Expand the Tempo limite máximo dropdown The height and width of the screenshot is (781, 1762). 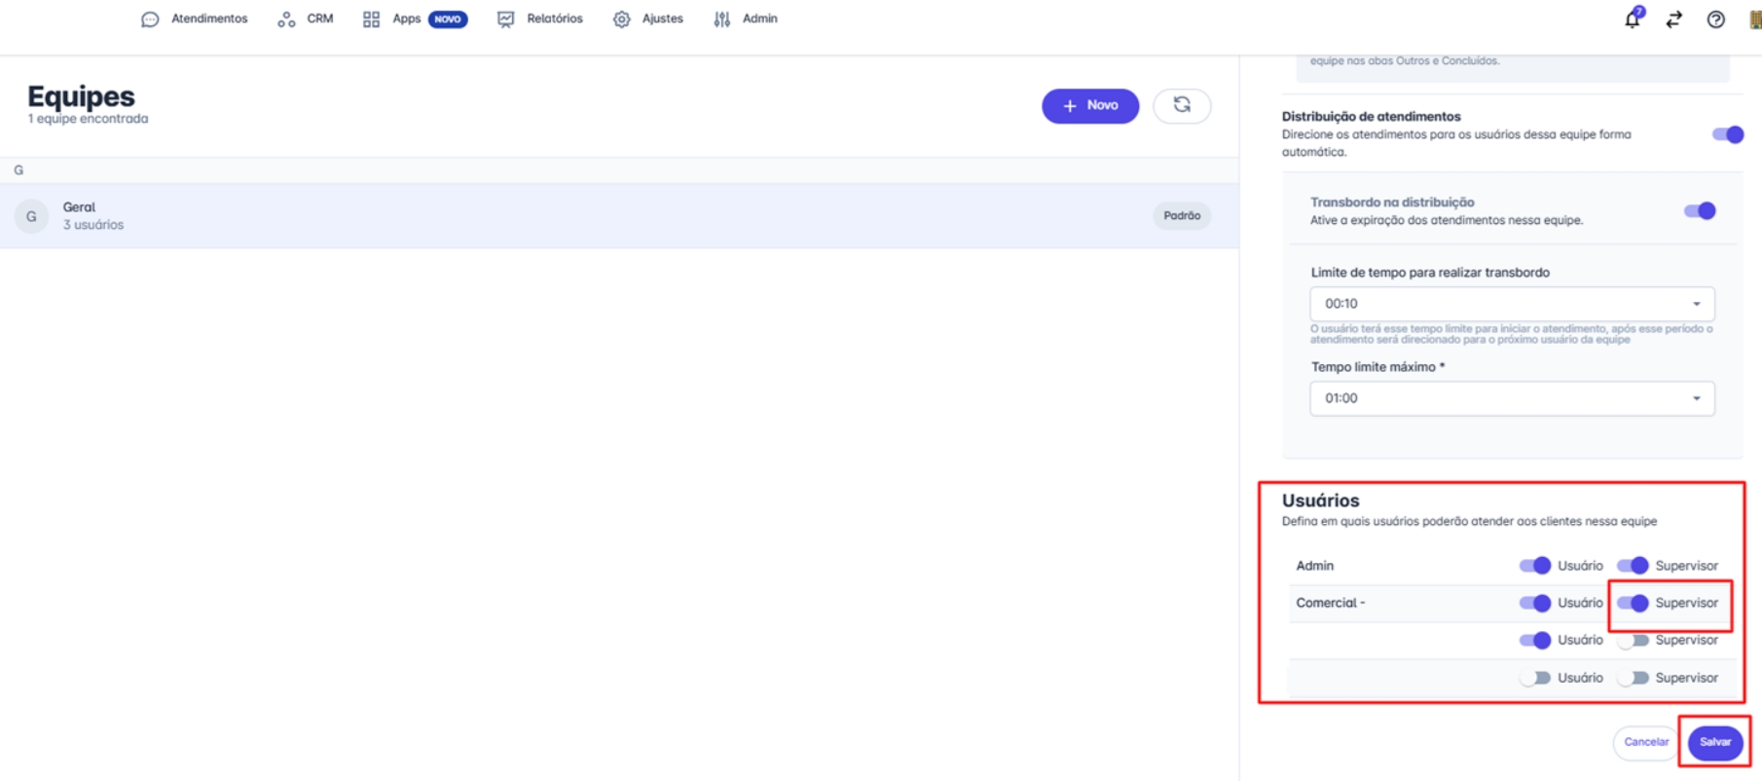[1512, 398]
